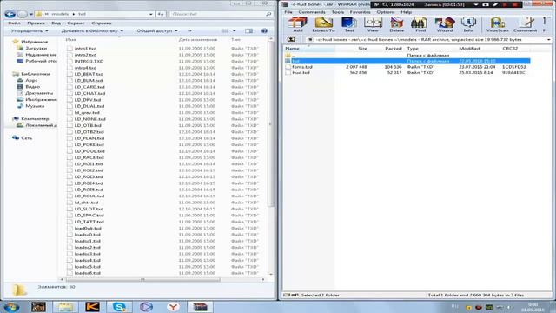Click the Add button in WinRAR toolbar
This screenshot has height=313, width=556.
[x=297, y=24]
